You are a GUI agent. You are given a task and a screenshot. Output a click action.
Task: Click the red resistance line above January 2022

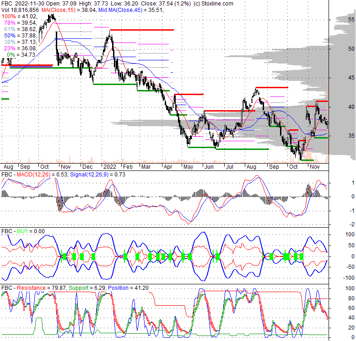pyautogui.click(x=142, y=30)
